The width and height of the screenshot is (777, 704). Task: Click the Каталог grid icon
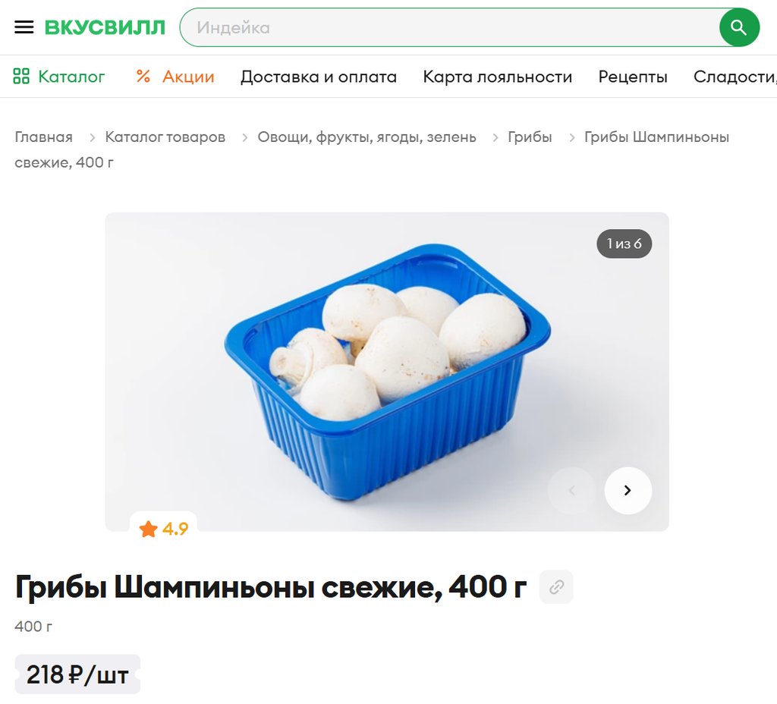click(x=20, y=77)
